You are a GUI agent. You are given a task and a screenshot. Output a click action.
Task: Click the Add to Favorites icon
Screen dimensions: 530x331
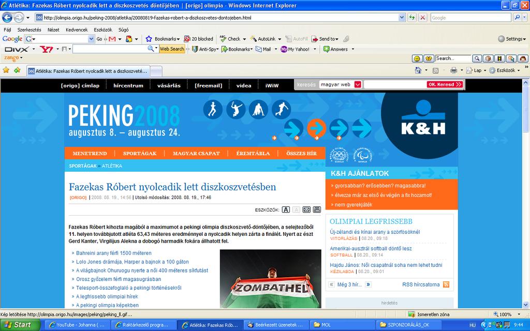17,70
